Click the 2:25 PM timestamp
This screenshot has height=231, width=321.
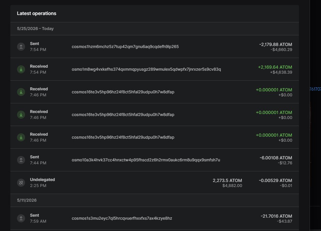(38, 186)
